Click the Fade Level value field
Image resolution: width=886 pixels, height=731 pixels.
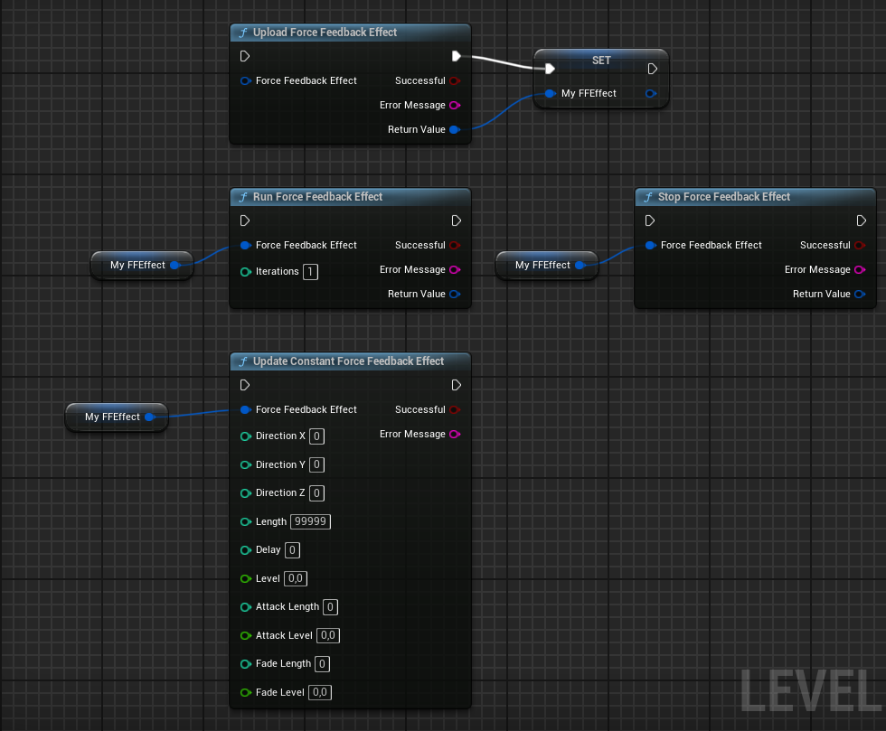pyautogui.click(x=320, y=692)
